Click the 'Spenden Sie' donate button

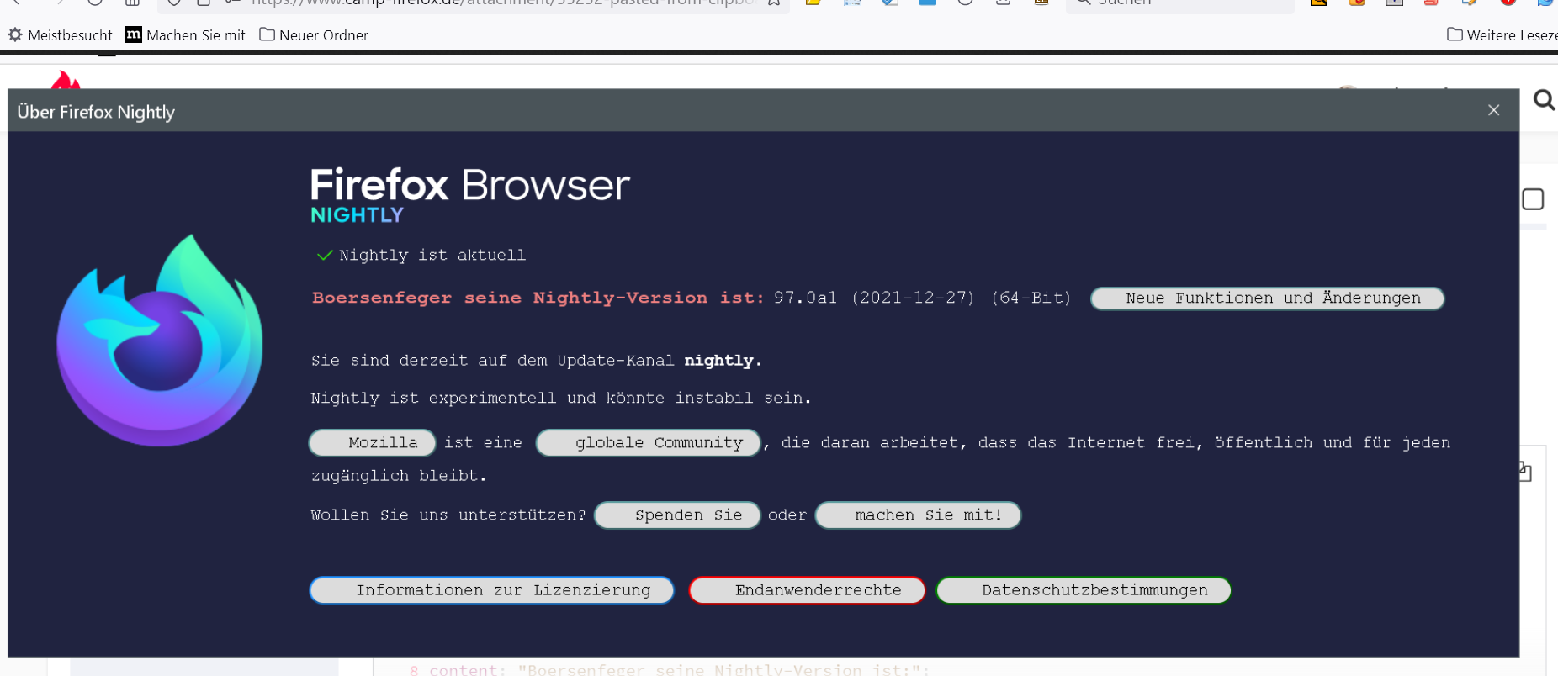point(677,515)
